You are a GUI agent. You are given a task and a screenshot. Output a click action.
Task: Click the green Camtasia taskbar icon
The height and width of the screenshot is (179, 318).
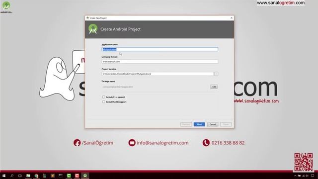click(69, 176)
